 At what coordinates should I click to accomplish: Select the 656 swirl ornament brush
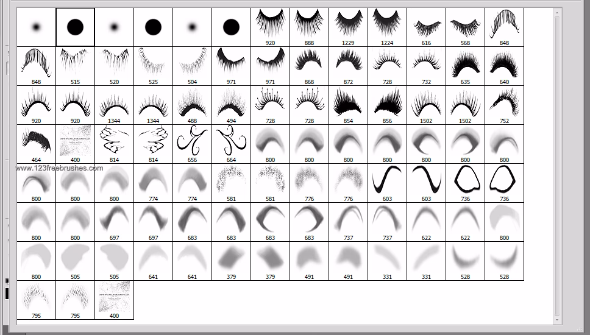click(x=192, y=144)
